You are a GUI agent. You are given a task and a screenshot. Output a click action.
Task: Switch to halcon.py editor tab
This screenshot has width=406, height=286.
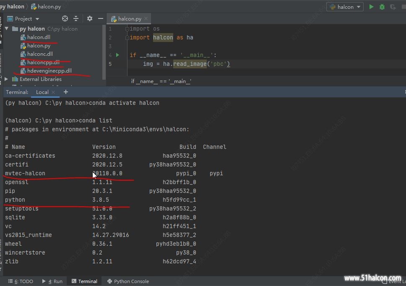(130, 18)
